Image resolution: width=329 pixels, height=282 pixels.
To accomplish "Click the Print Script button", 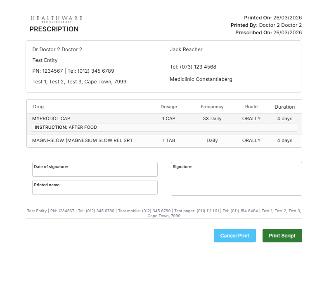I will [282, 235].
